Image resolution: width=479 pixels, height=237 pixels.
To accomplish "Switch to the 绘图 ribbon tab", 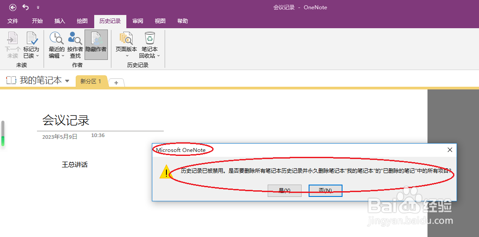I will coord(82,21).
